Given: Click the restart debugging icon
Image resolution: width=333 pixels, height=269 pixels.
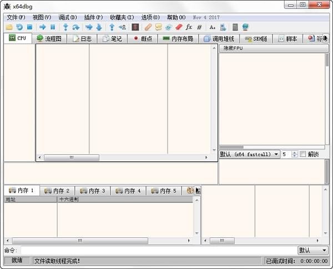Looking at the screenshot, I should 19,27.
